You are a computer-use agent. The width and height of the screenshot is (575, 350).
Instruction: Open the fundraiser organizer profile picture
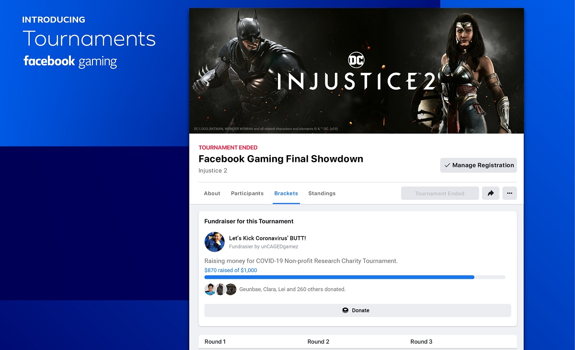tap(214, 242)
